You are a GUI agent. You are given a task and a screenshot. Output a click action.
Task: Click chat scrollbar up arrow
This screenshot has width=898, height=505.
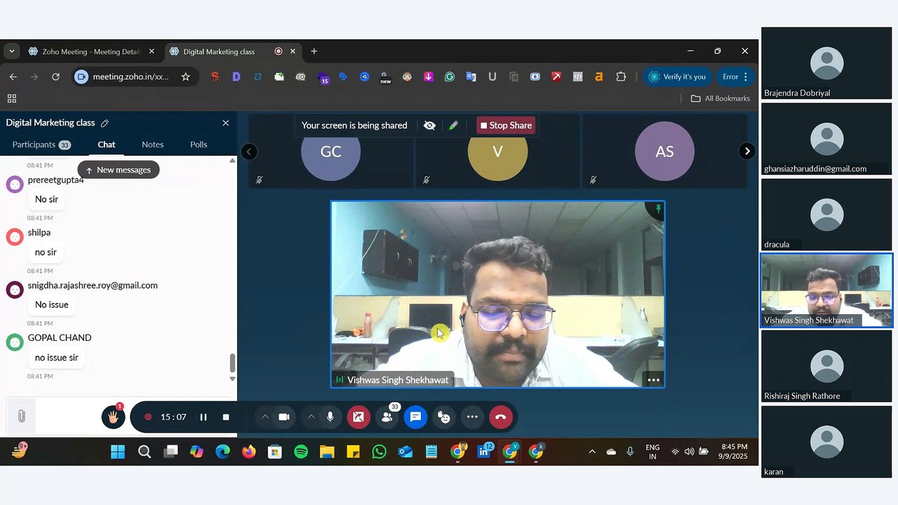(232, 161)
